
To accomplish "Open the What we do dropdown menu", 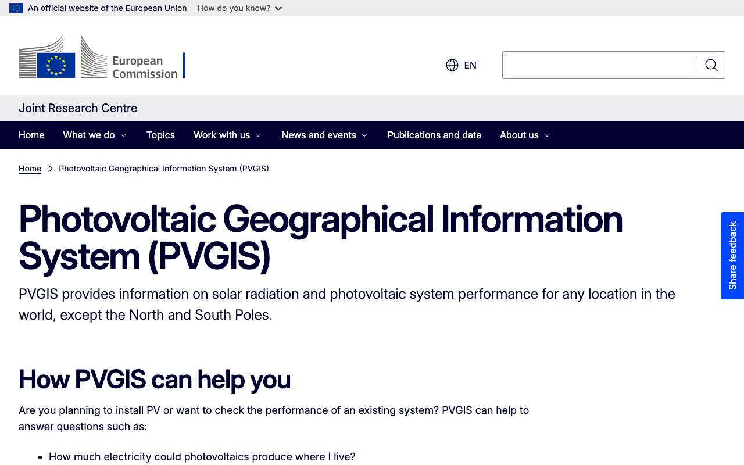I will click(95, 135).
